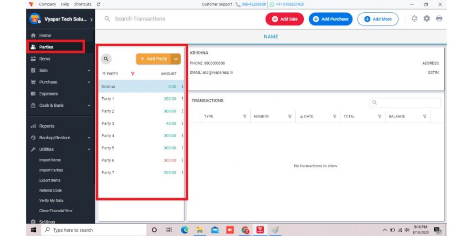The height and width of the screenshot is (236, 473).
Task: Expand Cash & Bank sidebar section
Action: point(89,105)
